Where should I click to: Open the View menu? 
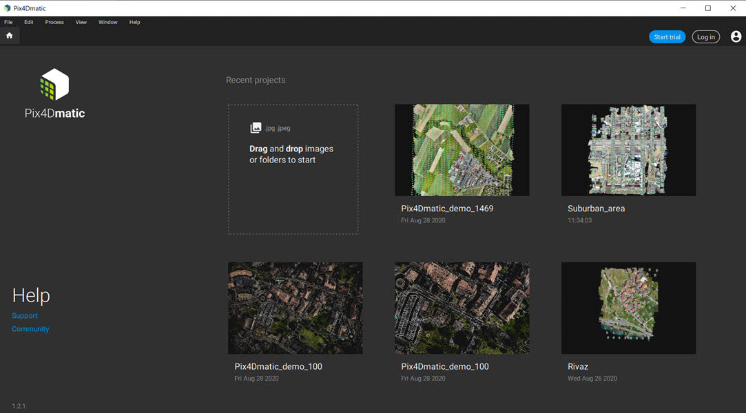pyautogui.click(x=81, y=22)
